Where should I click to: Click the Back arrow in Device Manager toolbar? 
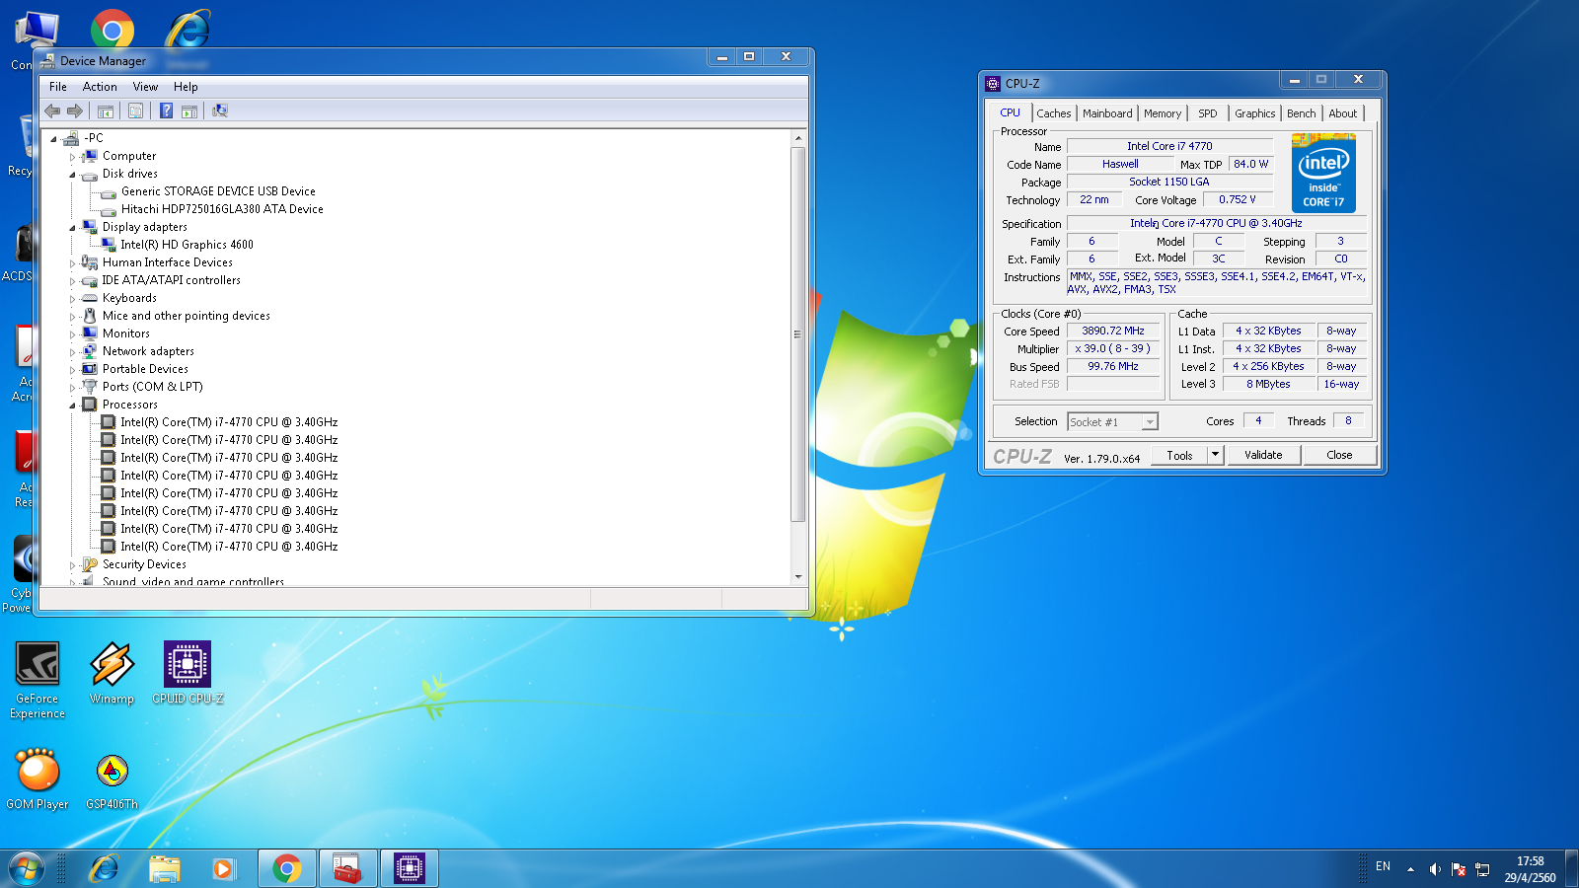point(52,111)
